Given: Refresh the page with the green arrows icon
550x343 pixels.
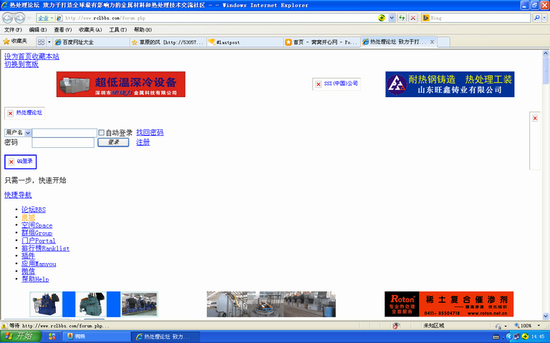Looking at the screenshot, I should pyautogui.click(x=402, y=18).
